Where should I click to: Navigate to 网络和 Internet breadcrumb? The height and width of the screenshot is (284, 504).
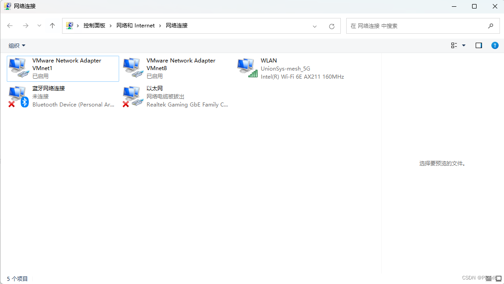(x=135, y=26)
